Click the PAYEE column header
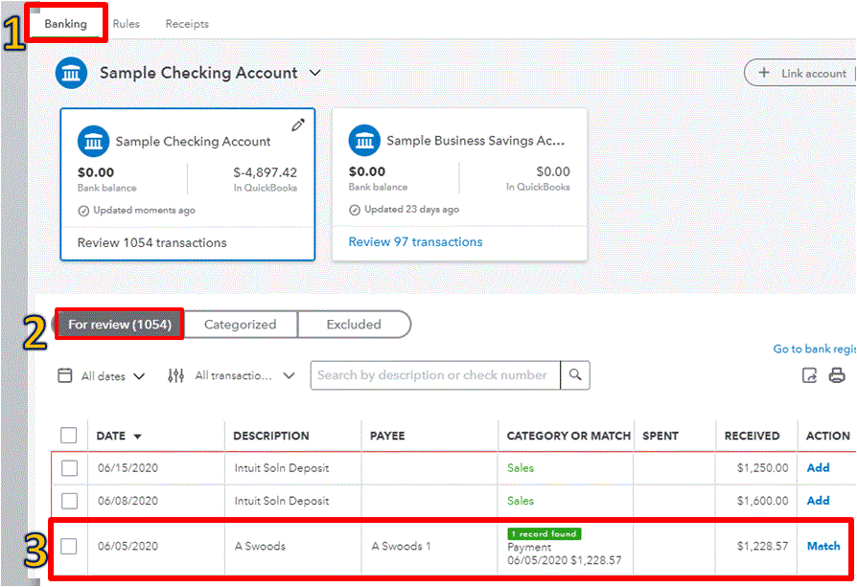The width and height of the screenshot is (857, 587). [x=387, y=436]
